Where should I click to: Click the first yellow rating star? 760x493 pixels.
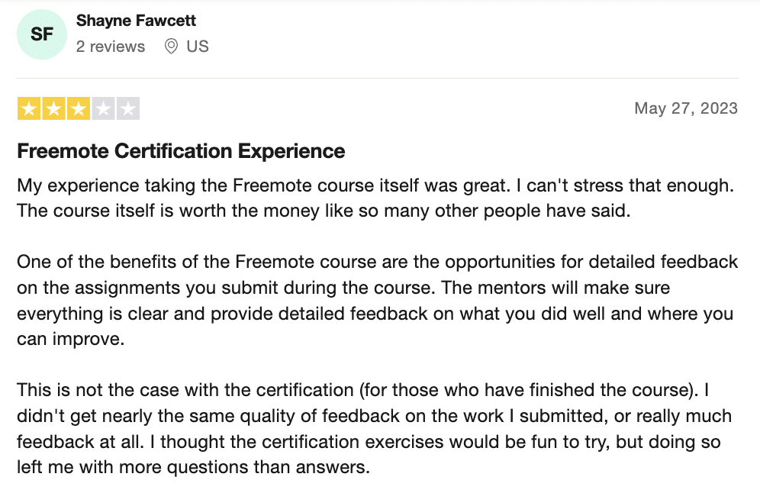click(29, 108)
